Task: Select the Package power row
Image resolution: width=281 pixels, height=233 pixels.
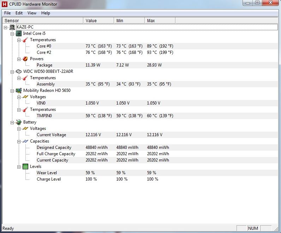Action: point(157,65)
